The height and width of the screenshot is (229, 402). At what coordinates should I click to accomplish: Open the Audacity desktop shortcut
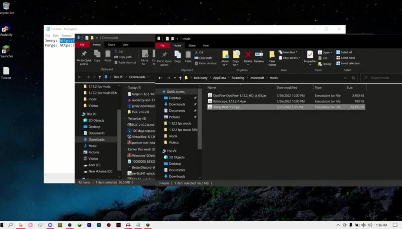pyautogui.click(x=6, y=30)
